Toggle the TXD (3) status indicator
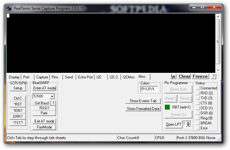Viewport: 230px width, 150px height. coord(198,98)
